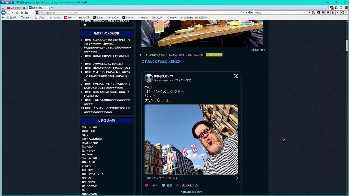The width and height of the screenshot is (349, 196).
Task: Select the VIPPER 【画像】最もお笑… tab
Action: [x=39, y=8]
